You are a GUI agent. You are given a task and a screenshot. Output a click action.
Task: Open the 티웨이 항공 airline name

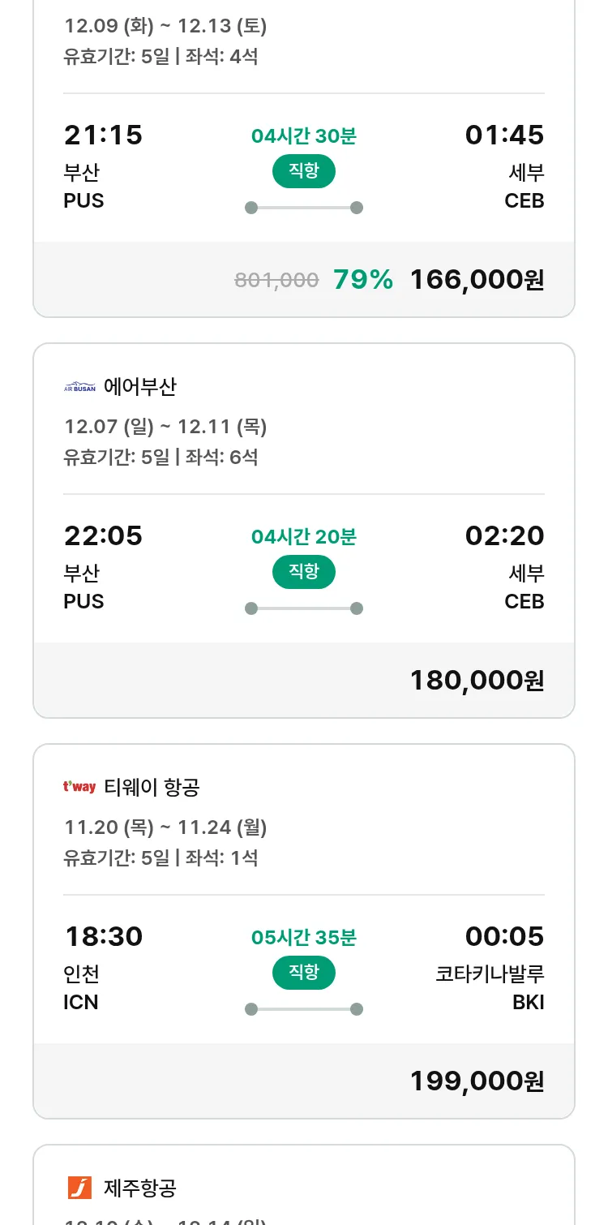[152, 787]
